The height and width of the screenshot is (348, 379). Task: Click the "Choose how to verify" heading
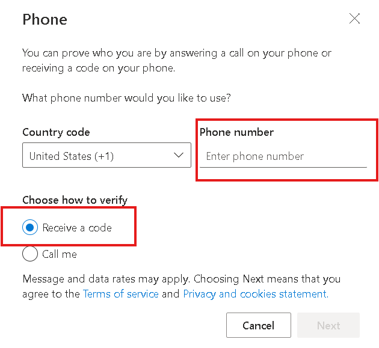pyautogui.click(x=75, y=200)
